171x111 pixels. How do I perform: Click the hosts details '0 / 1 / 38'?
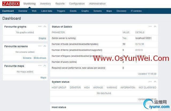point(139,44)
